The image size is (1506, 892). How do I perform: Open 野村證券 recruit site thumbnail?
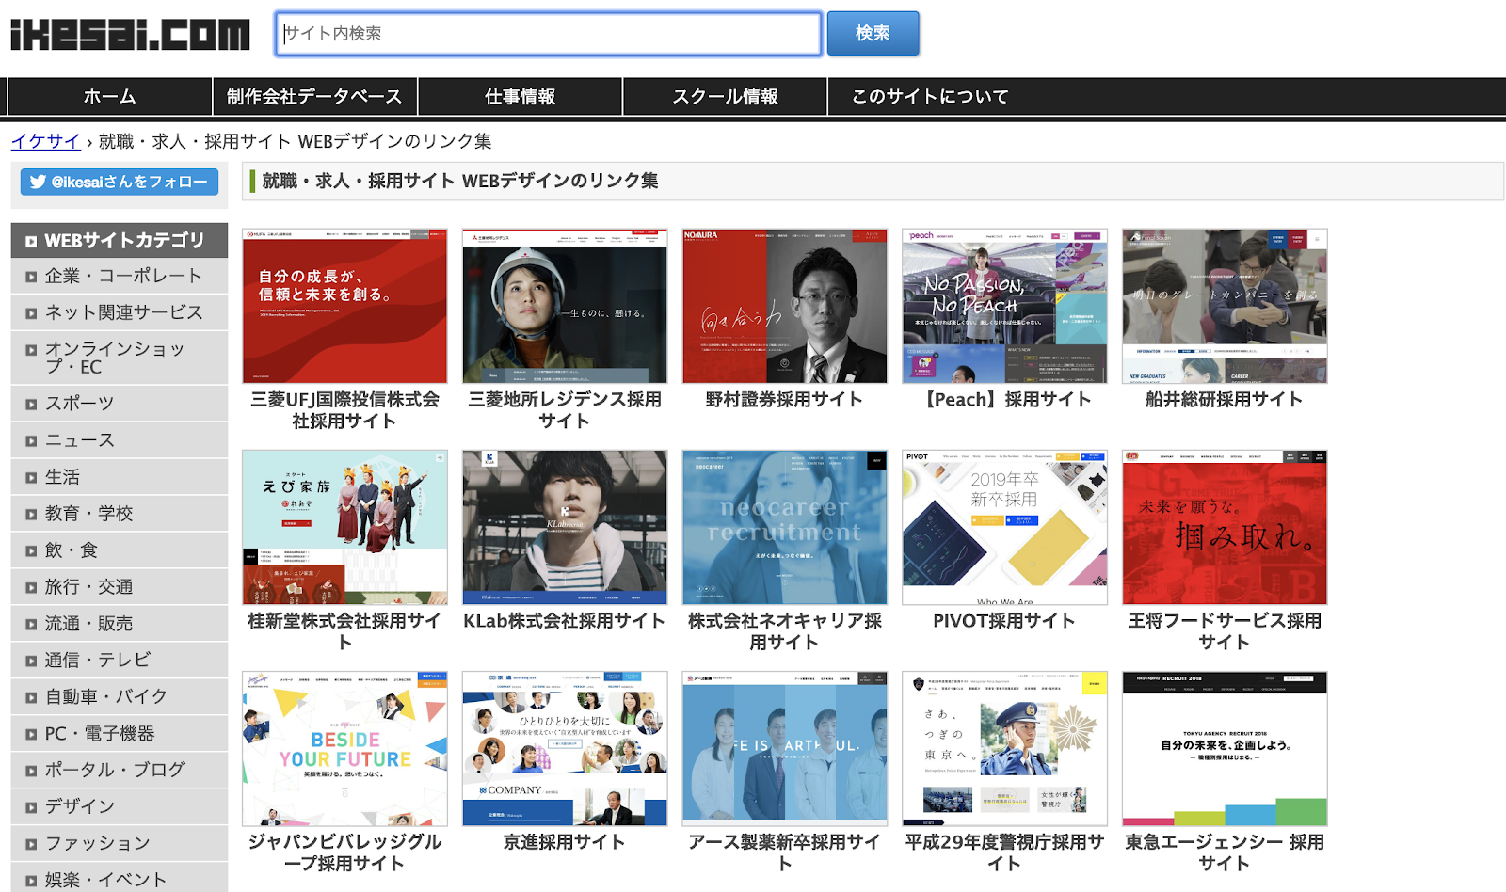(784, 306)
